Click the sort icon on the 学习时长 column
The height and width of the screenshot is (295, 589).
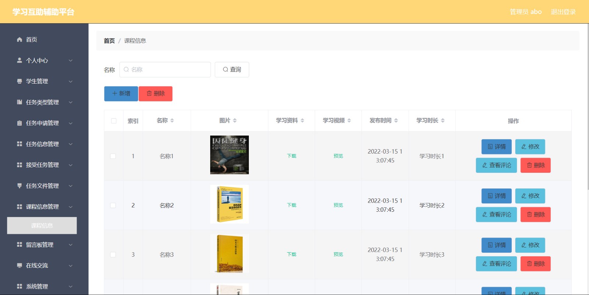coord(443,120)
